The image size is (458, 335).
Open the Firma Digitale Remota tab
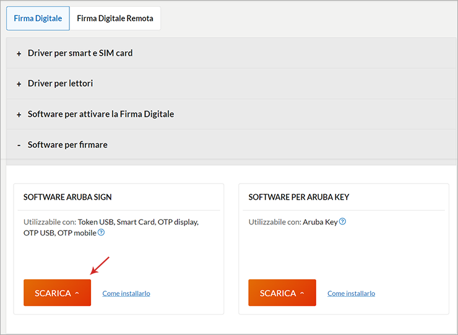pos(115,19)
